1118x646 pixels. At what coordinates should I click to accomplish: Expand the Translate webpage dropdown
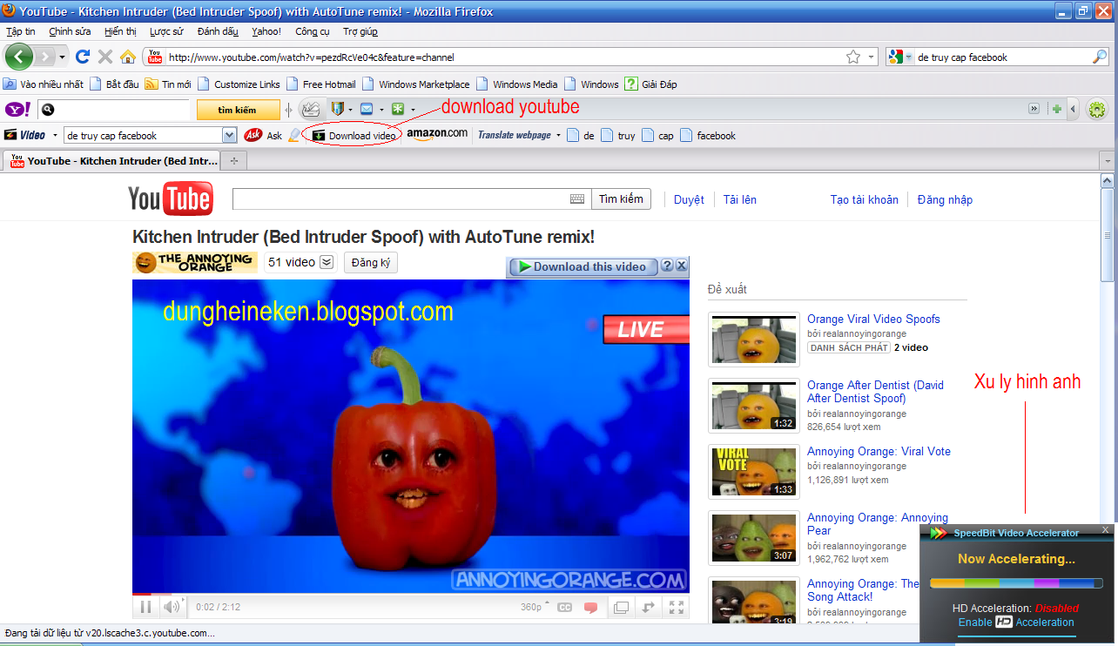(x=558, y=135)
